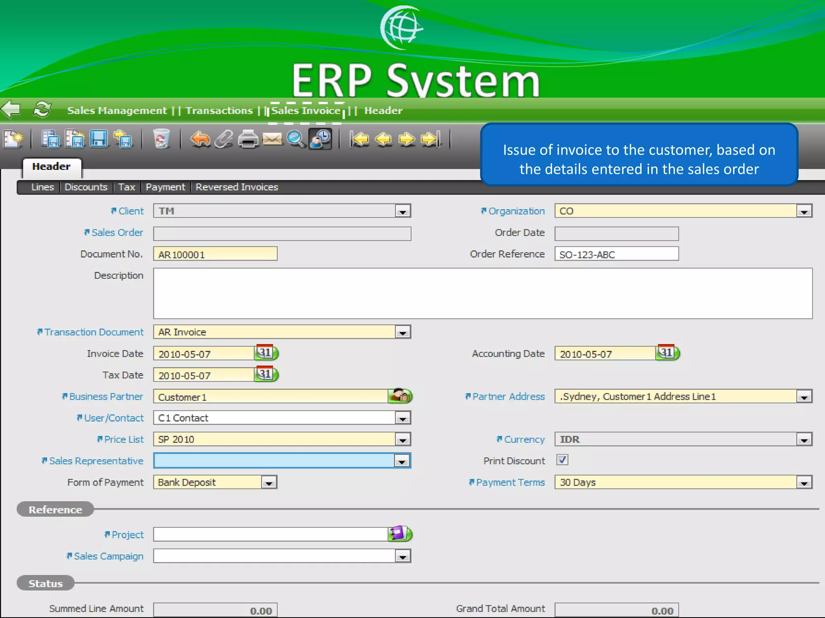Image resolution: width=825 pixels, height=618 pixels.
Task: Open the Form of Payment dropdown
Action: coord(269,482)
